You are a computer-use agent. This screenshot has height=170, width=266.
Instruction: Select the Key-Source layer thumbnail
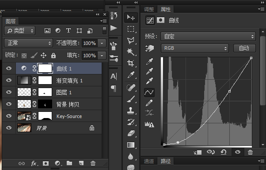pyautogui.click(x=24, y=116)
